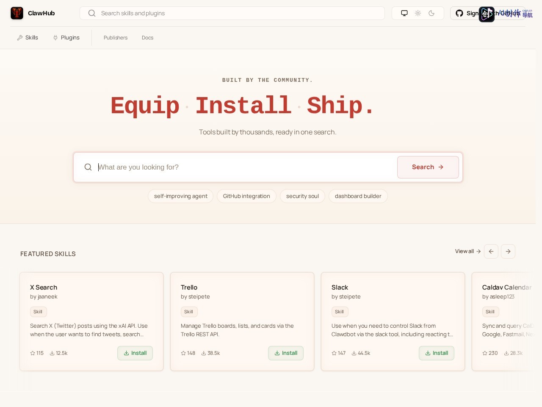542x407 pixels.
Task: Click the star icon on Trello card
Action: pyautogui.click(x=183, y=353)
